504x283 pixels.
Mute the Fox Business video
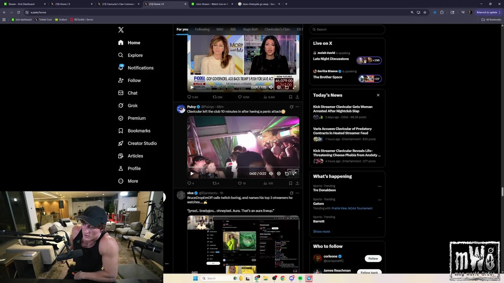click(x=271, y=87)
